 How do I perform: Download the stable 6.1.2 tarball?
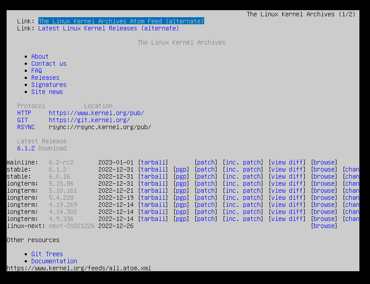pyautogui.click(x=153, y=170)
